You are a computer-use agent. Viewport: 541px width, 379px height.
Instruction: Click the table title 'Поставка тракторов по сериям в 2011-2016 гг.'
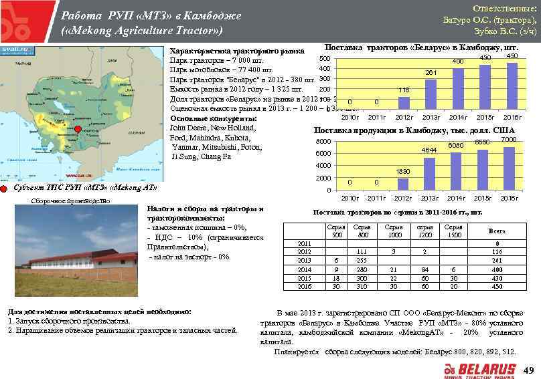point(398,213)
